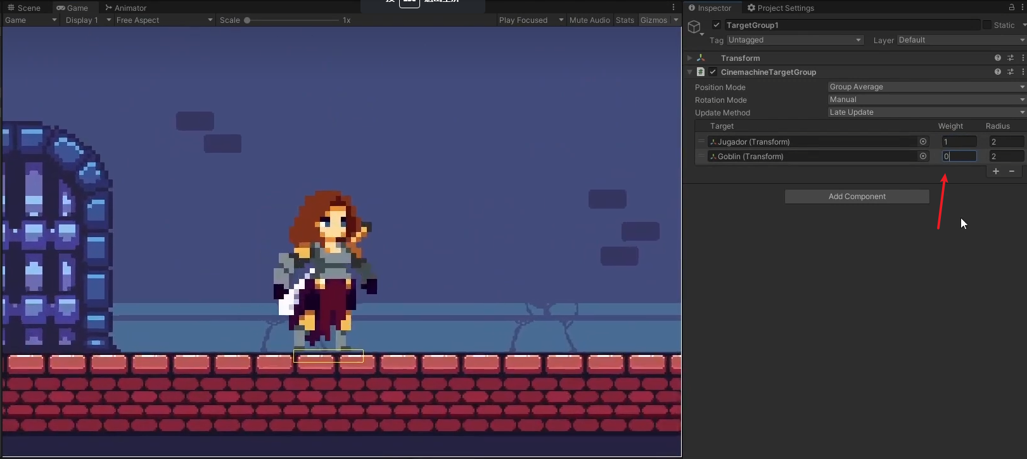Click the Transform component axes icon
The image size is (1027, 459).
coord(701,58)
